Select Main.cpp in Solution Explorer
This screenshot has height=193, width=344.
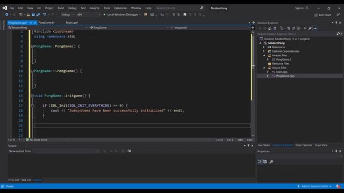282,72
